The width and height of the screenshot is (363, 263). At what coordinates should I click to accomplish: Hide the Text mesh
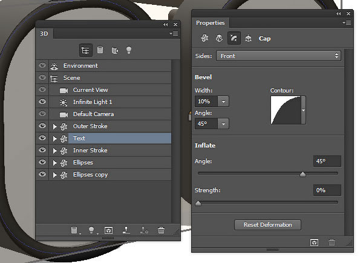click(x=42, y=138)
